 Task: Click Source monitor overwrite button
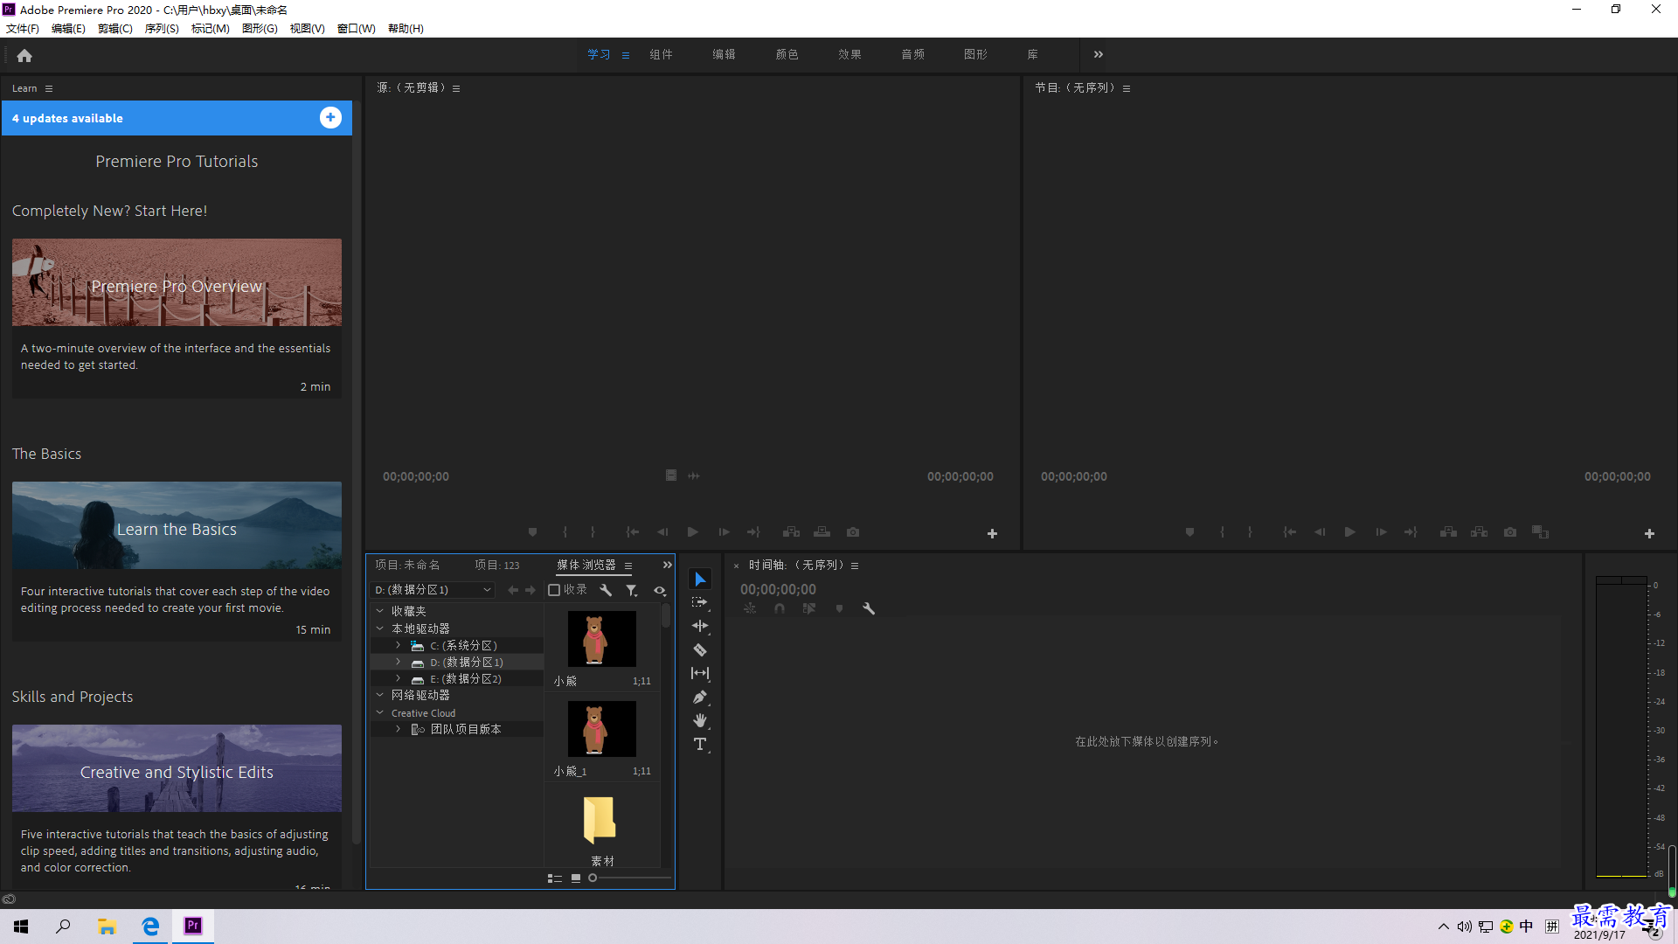coord(822,531)
